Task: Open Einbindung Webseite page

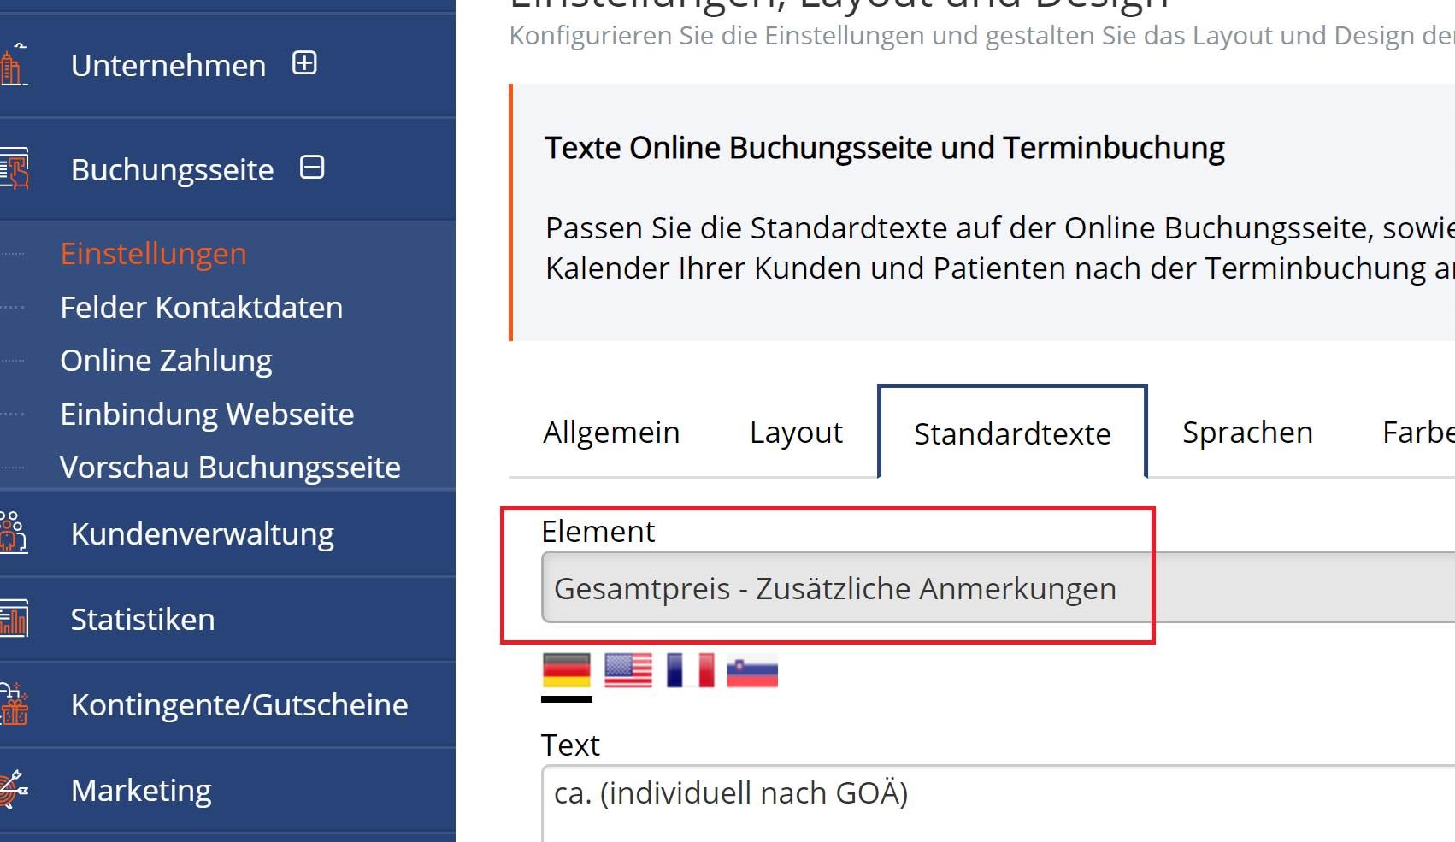Action: [x=207, y=415]
